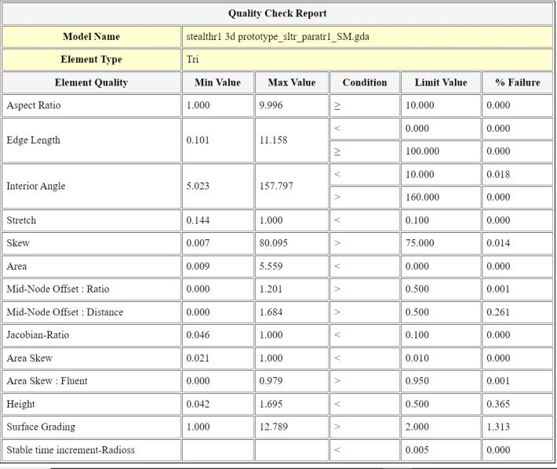This screenshot has width=557, height=469.
Task: Click Area Skew min value 0.021
Action: (x=198, y=358)
